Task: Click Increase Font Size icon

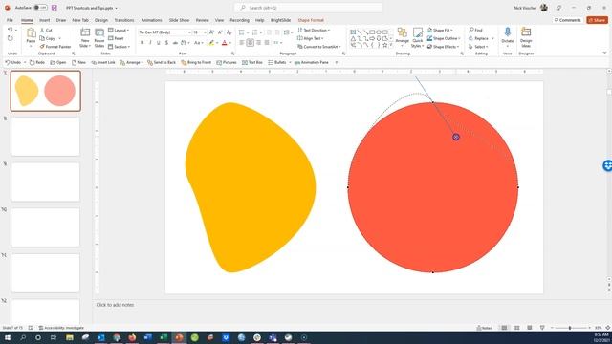Action: point(211,32)
